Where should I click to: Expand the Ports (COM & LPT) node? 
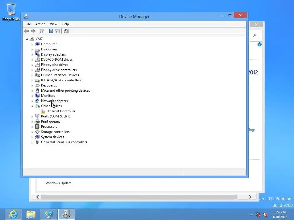click(x=32, y=117)
